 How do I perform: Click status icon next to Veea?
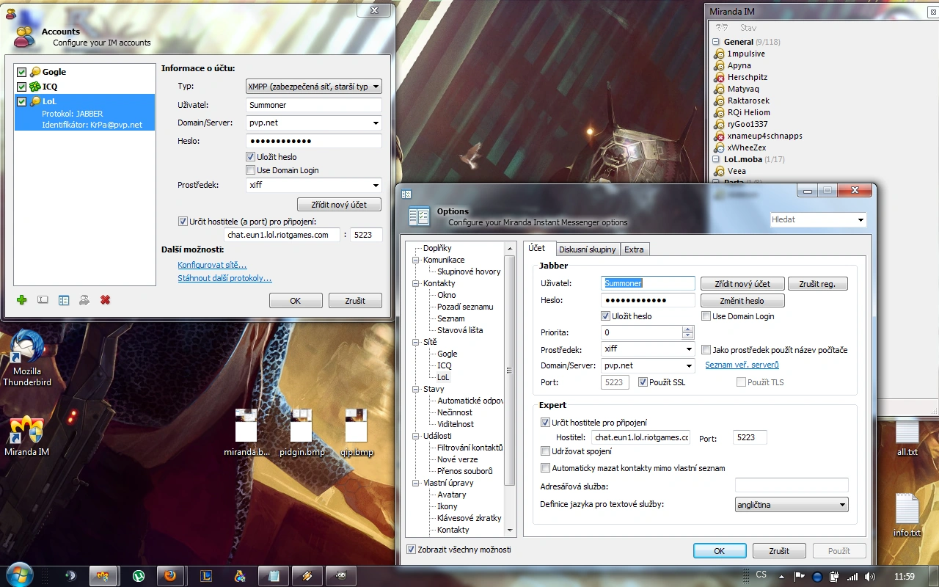coord(720,171)
